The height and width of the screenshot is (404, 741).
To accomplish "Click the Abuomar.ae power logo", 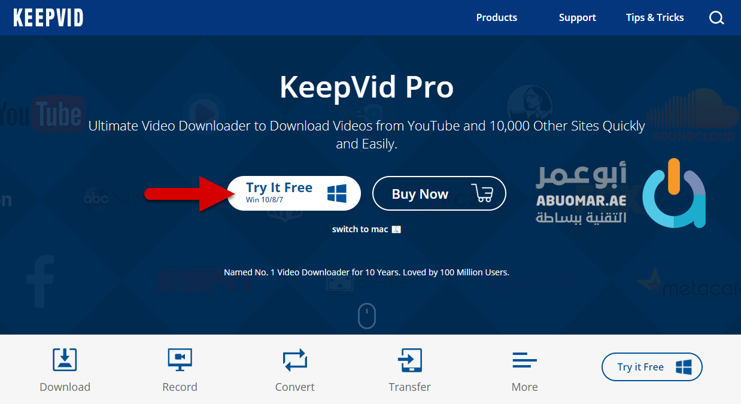I will click(674, 193).
